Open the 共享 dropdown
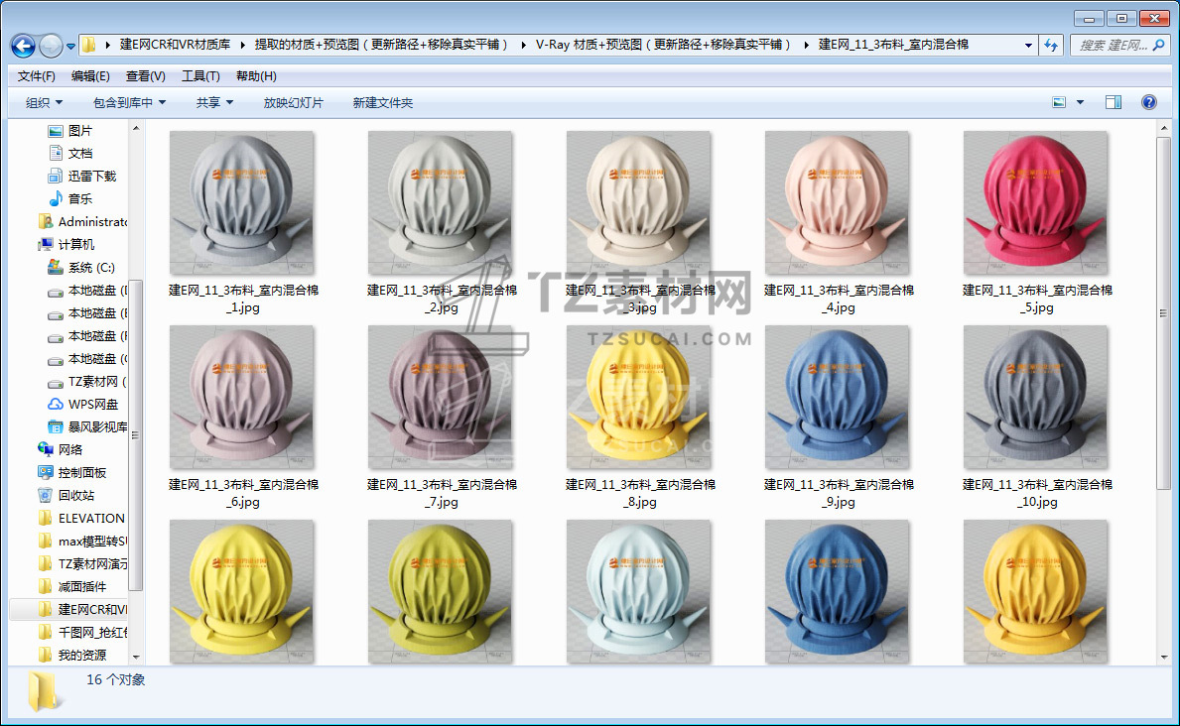Viewport: 1180px width, 726px height. [214, 103]
